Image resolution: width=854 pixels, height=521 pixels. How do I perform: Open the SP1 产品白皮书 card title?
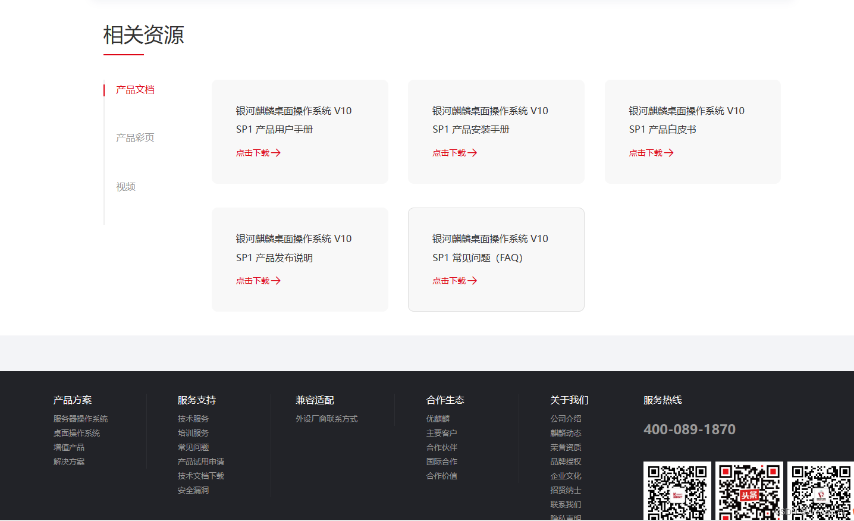(x=687, y=120)
